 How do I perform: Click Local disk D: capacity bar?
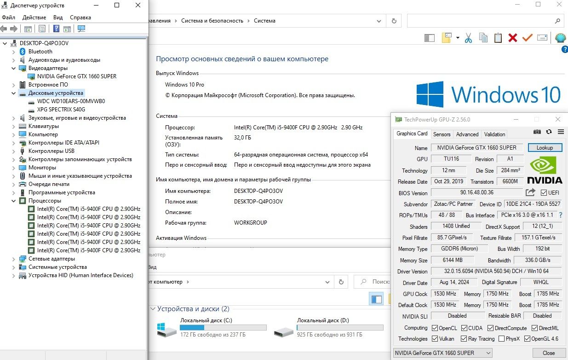340,327
